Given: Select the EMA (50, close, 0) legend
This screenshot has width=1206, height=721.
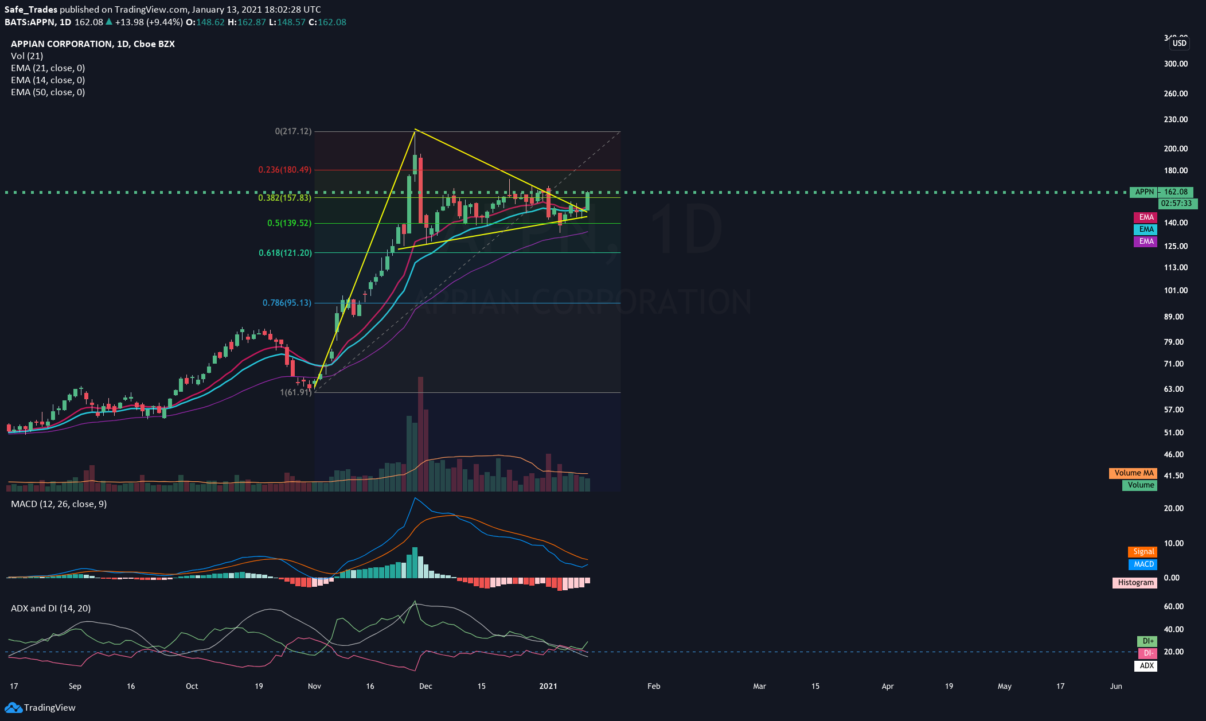Looking at the screenshot, I should [x=48, y=92].
